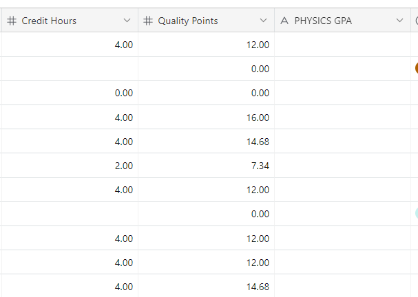Click the 0.00 Credit Hours cell
Image resolution: width=418 pixels, height=297 pixels.
pos(70,93)
